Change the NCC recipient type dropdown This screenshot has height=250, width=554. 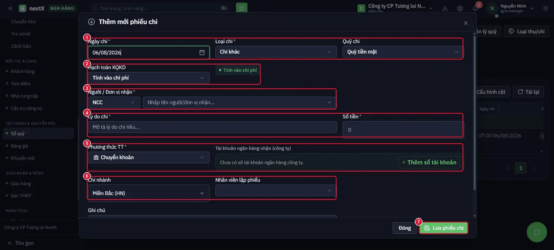tap(114, 102)
